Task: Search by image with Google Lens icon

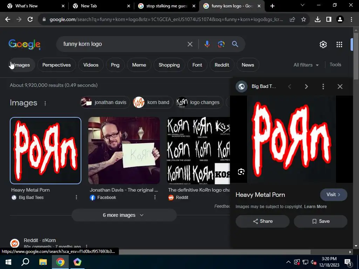Action: click(221, 44)
